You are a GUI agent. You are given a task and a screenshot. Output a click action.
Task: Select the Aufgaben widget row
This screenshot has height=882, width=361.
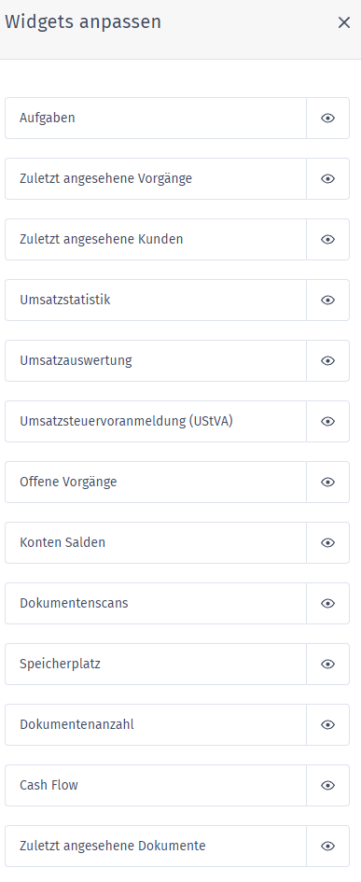[x=156, y=119]
